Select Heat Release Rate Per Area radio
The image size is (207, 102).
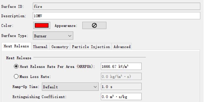[x=16, y=67]
